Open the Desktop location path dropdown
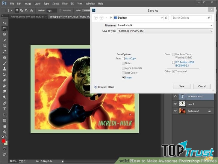 point(162,18)
